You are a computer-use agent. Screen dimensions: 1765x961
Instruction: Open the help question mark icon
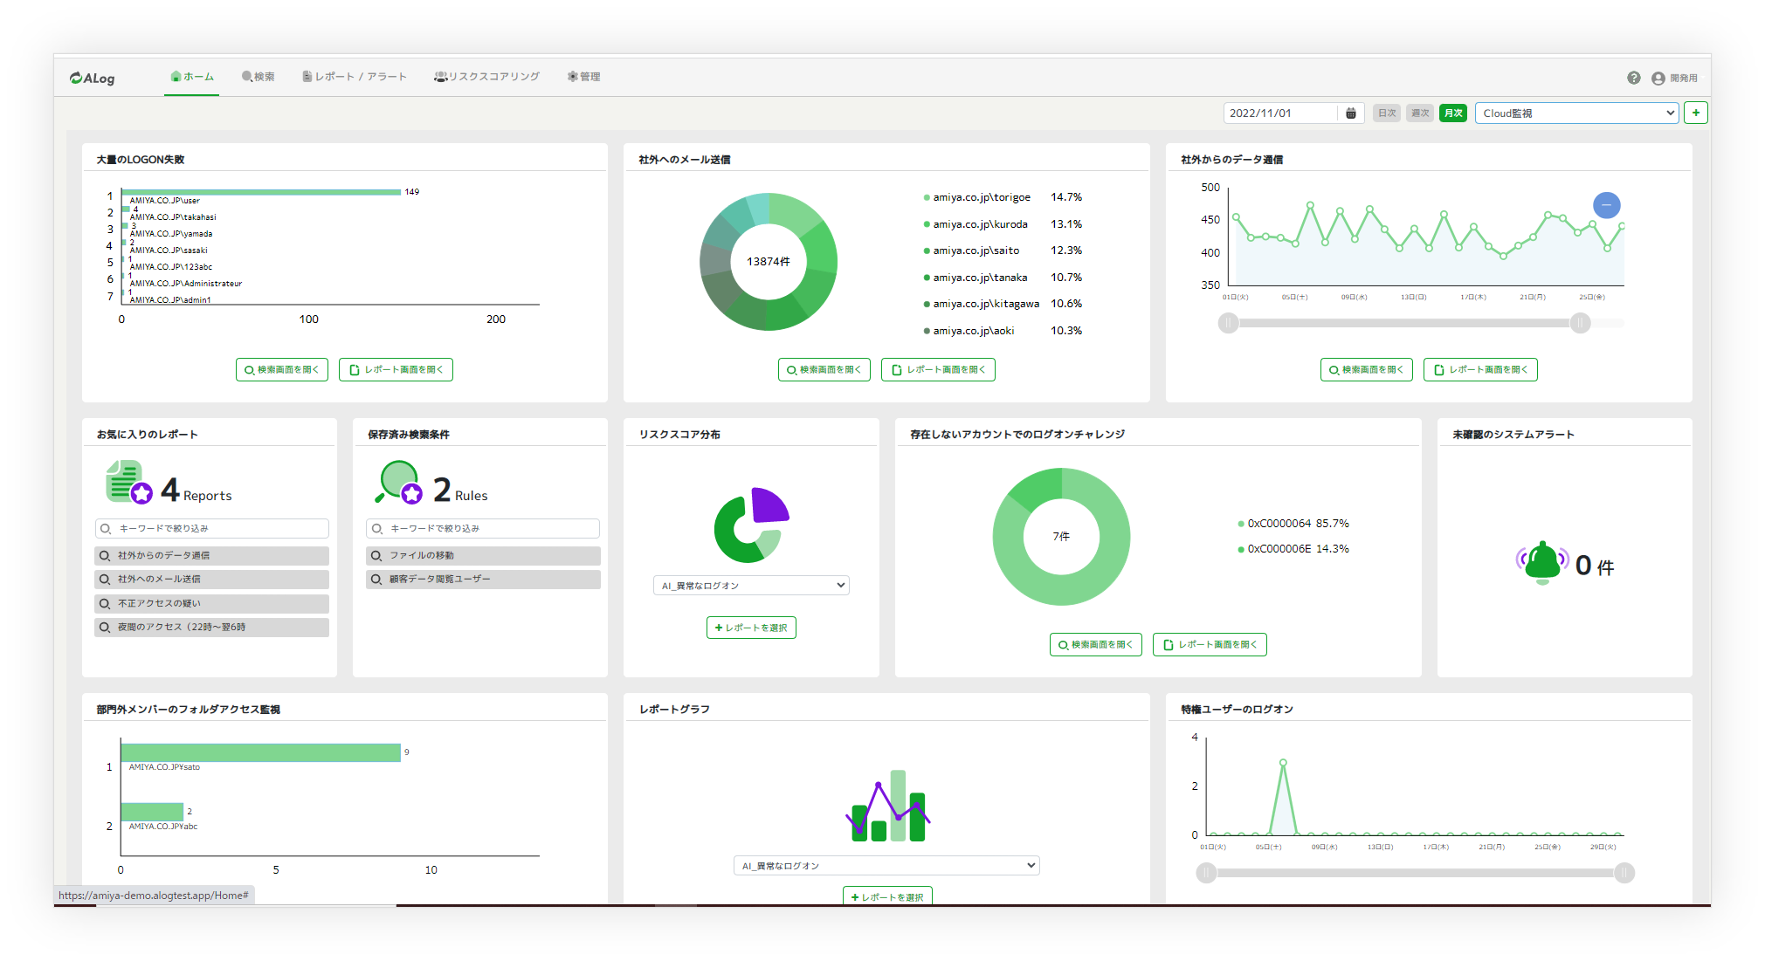pyautogui.click(x=1633, y=78)
